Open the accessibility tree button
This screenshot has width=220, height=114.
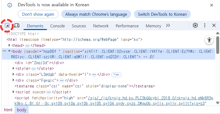(x=209, y=40)
